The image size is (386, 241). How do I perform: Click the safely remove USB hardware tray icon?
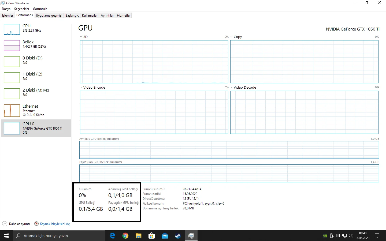pos(332,236)
